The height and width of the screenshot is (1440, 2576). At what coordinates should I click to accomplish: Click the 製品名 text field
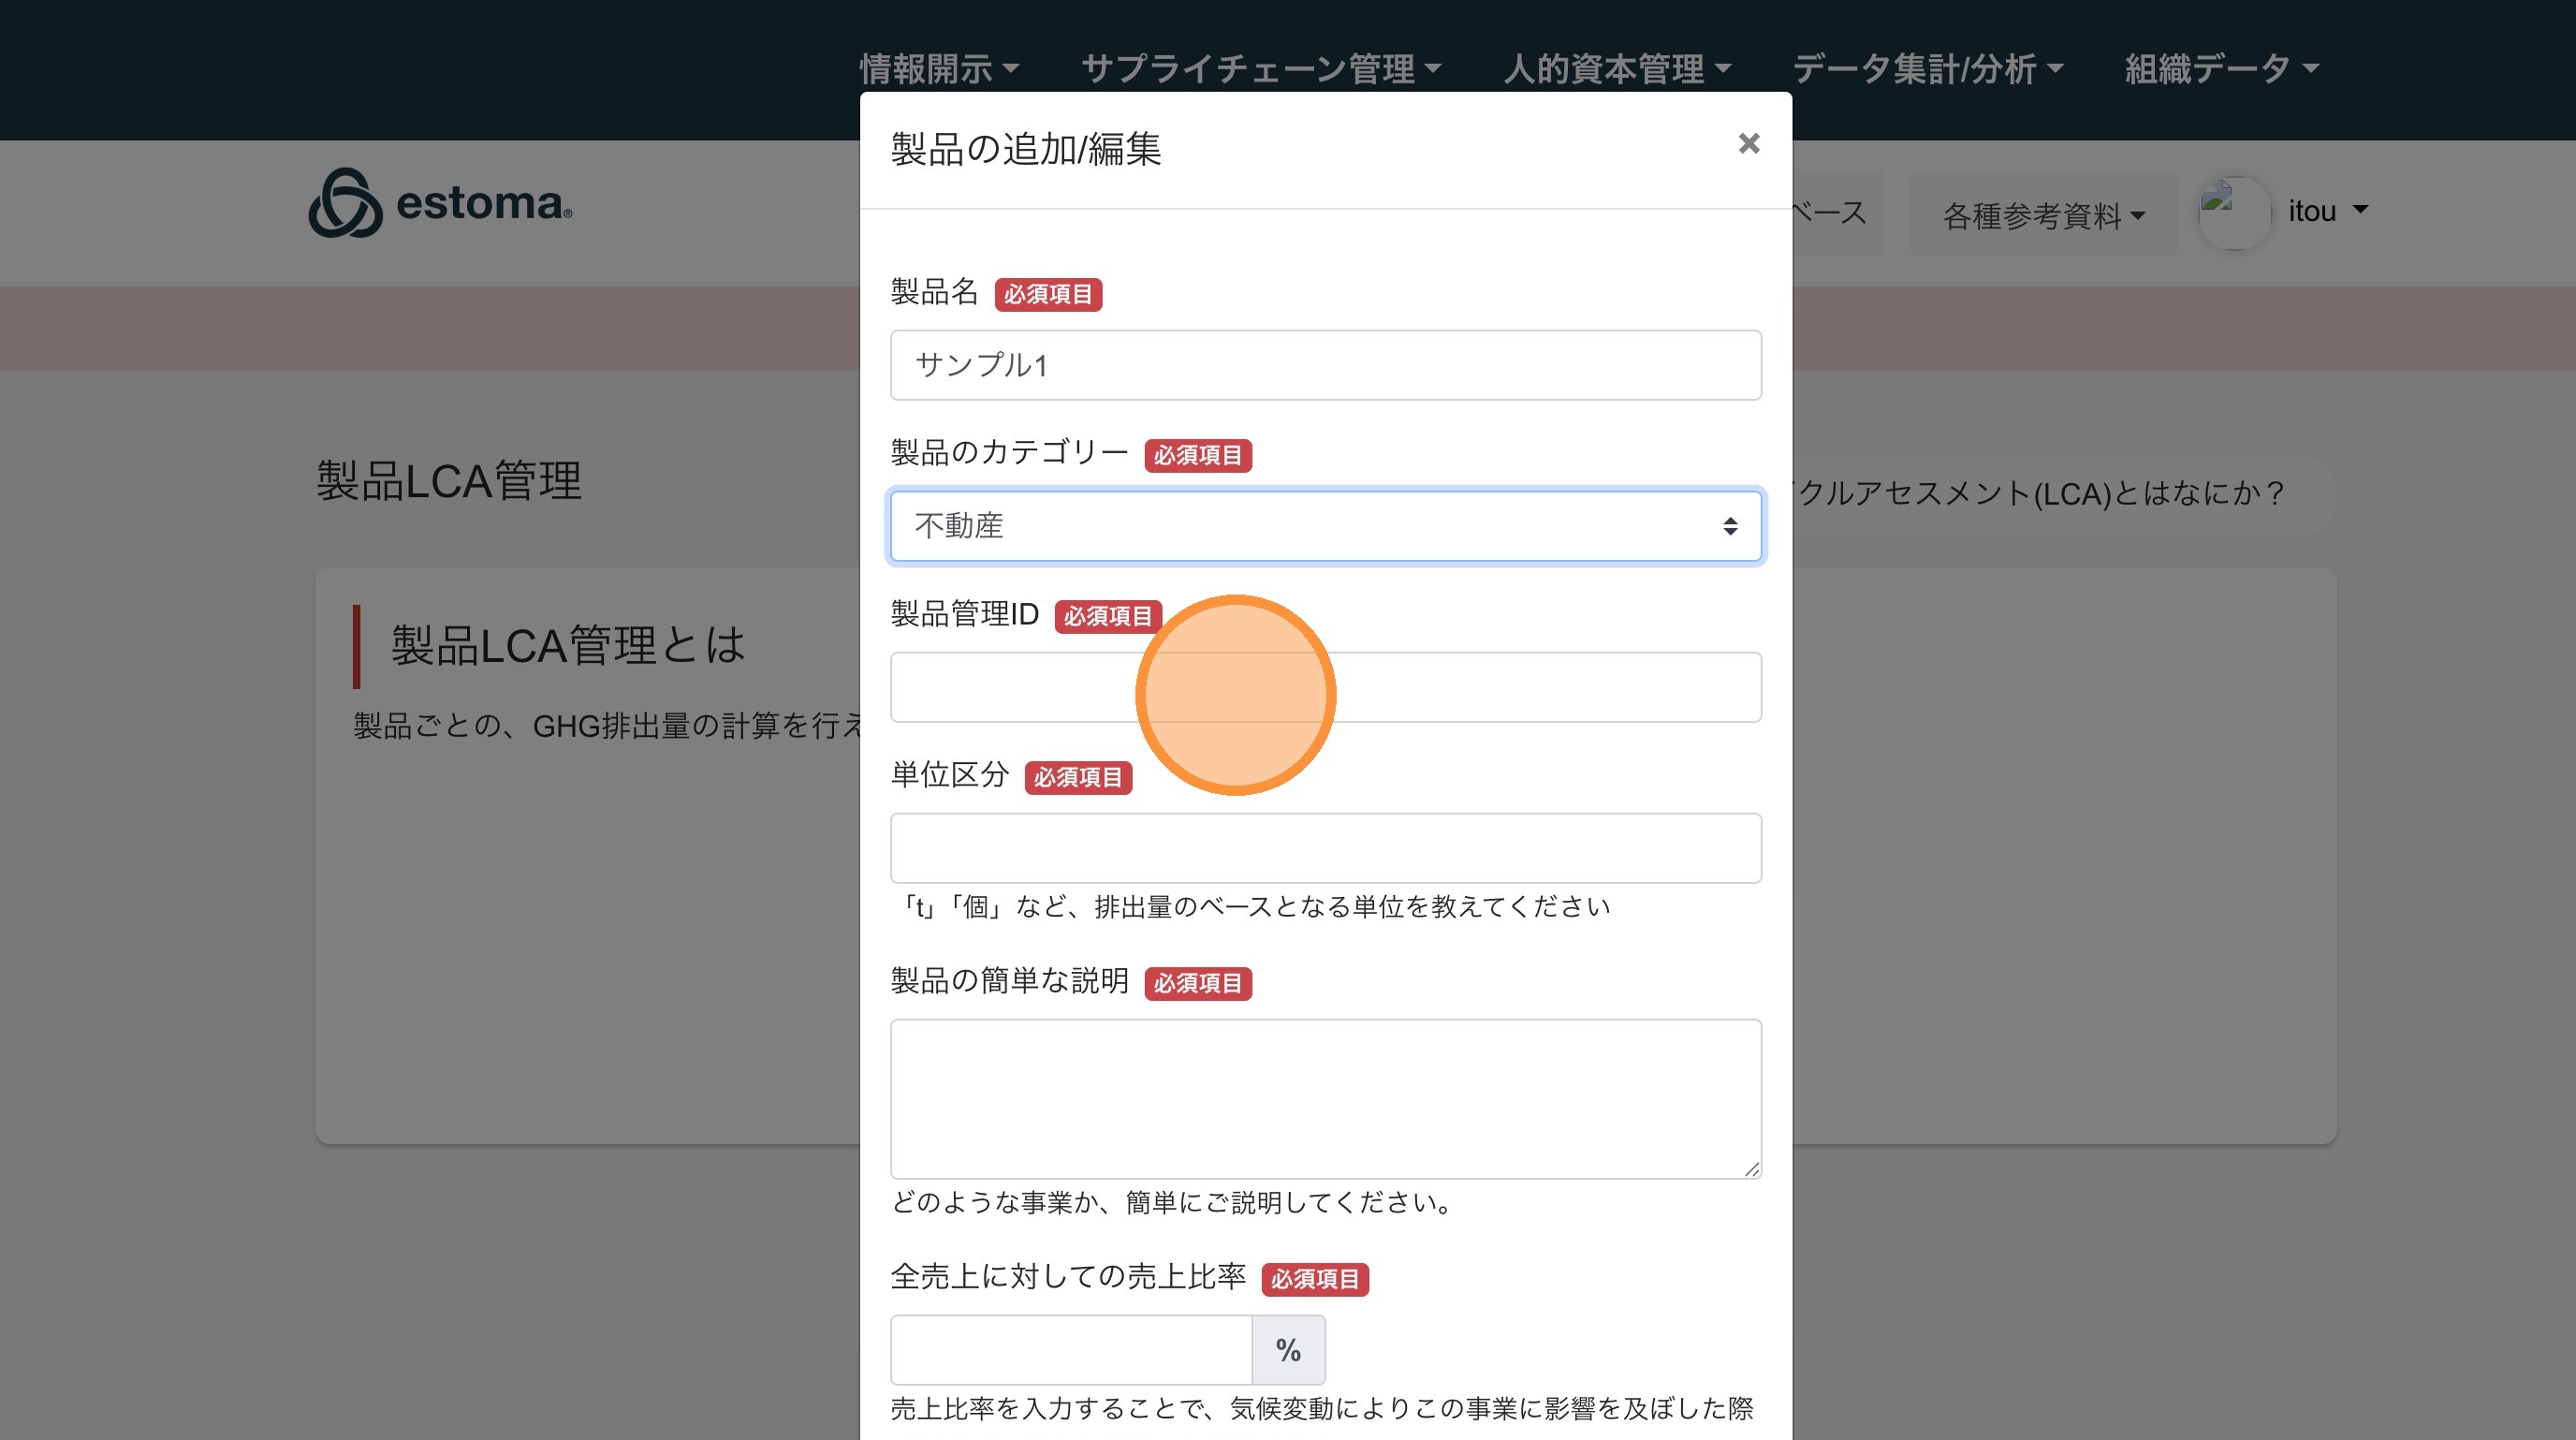point(1325,365)
